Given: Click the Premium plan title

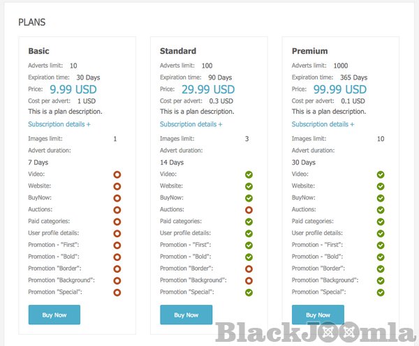Looking at the screenshot, I should pyautogui.click(x=309, y=51).
